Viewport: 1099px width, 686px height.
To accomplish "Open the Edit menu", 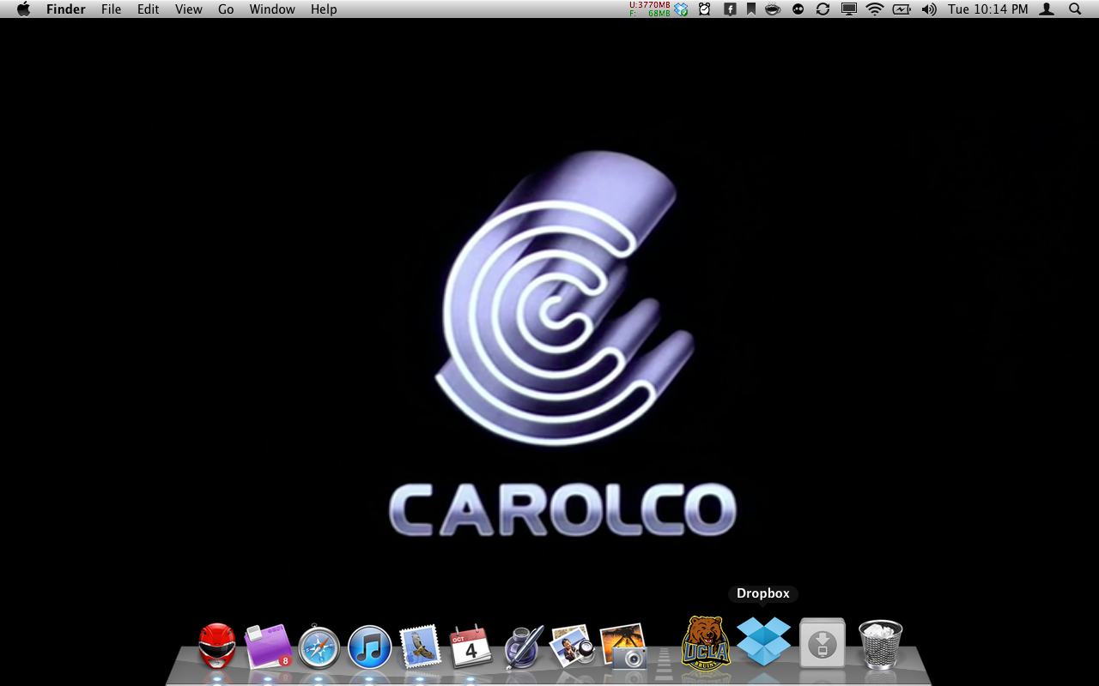I will (x=149, y=9).
